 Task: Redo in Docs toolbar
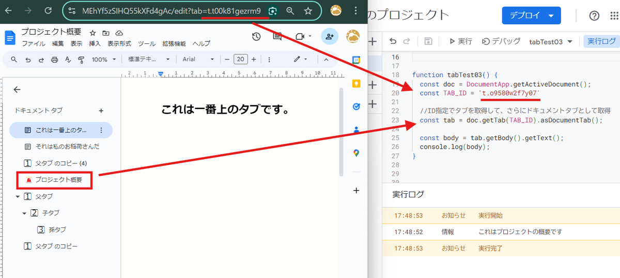click(x=41, y=59)
